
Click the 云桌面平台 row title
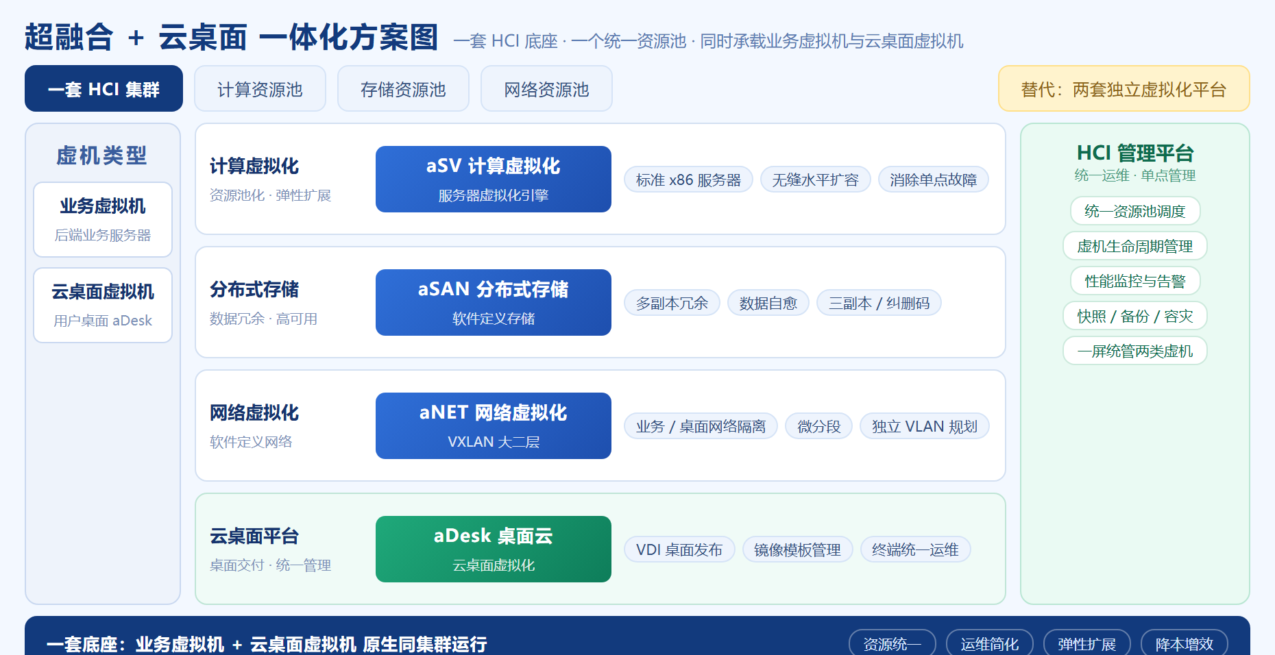pyautogui.click(x=254, y=536)
